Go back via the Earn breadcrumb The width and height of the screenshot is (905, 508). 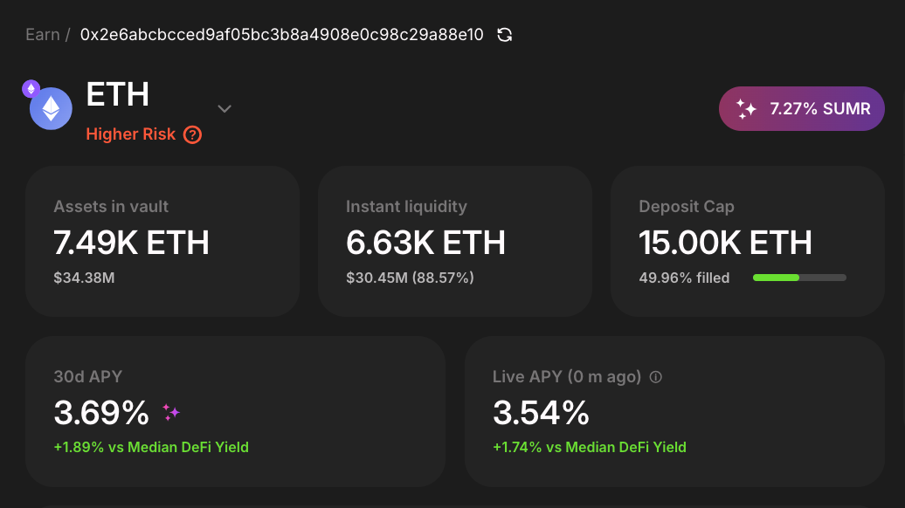click(x=43, y=35)
